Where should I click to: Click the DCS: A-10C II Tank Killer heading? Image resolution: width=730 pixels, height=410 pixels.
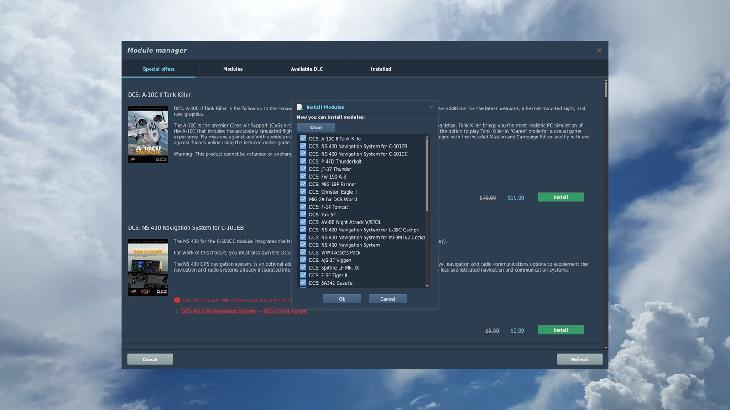tap(159, 95)
